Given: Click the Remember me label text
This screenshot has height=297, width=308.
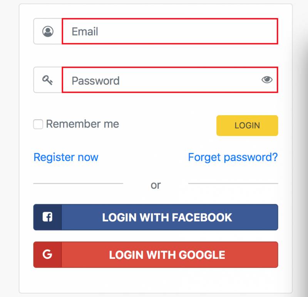Looking at the screenshot, I should pos(82,124).
